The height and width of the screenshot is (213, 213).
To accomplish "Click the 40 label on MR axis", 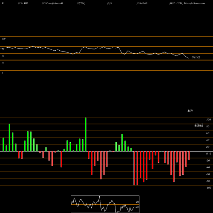I will click(207, 140).
